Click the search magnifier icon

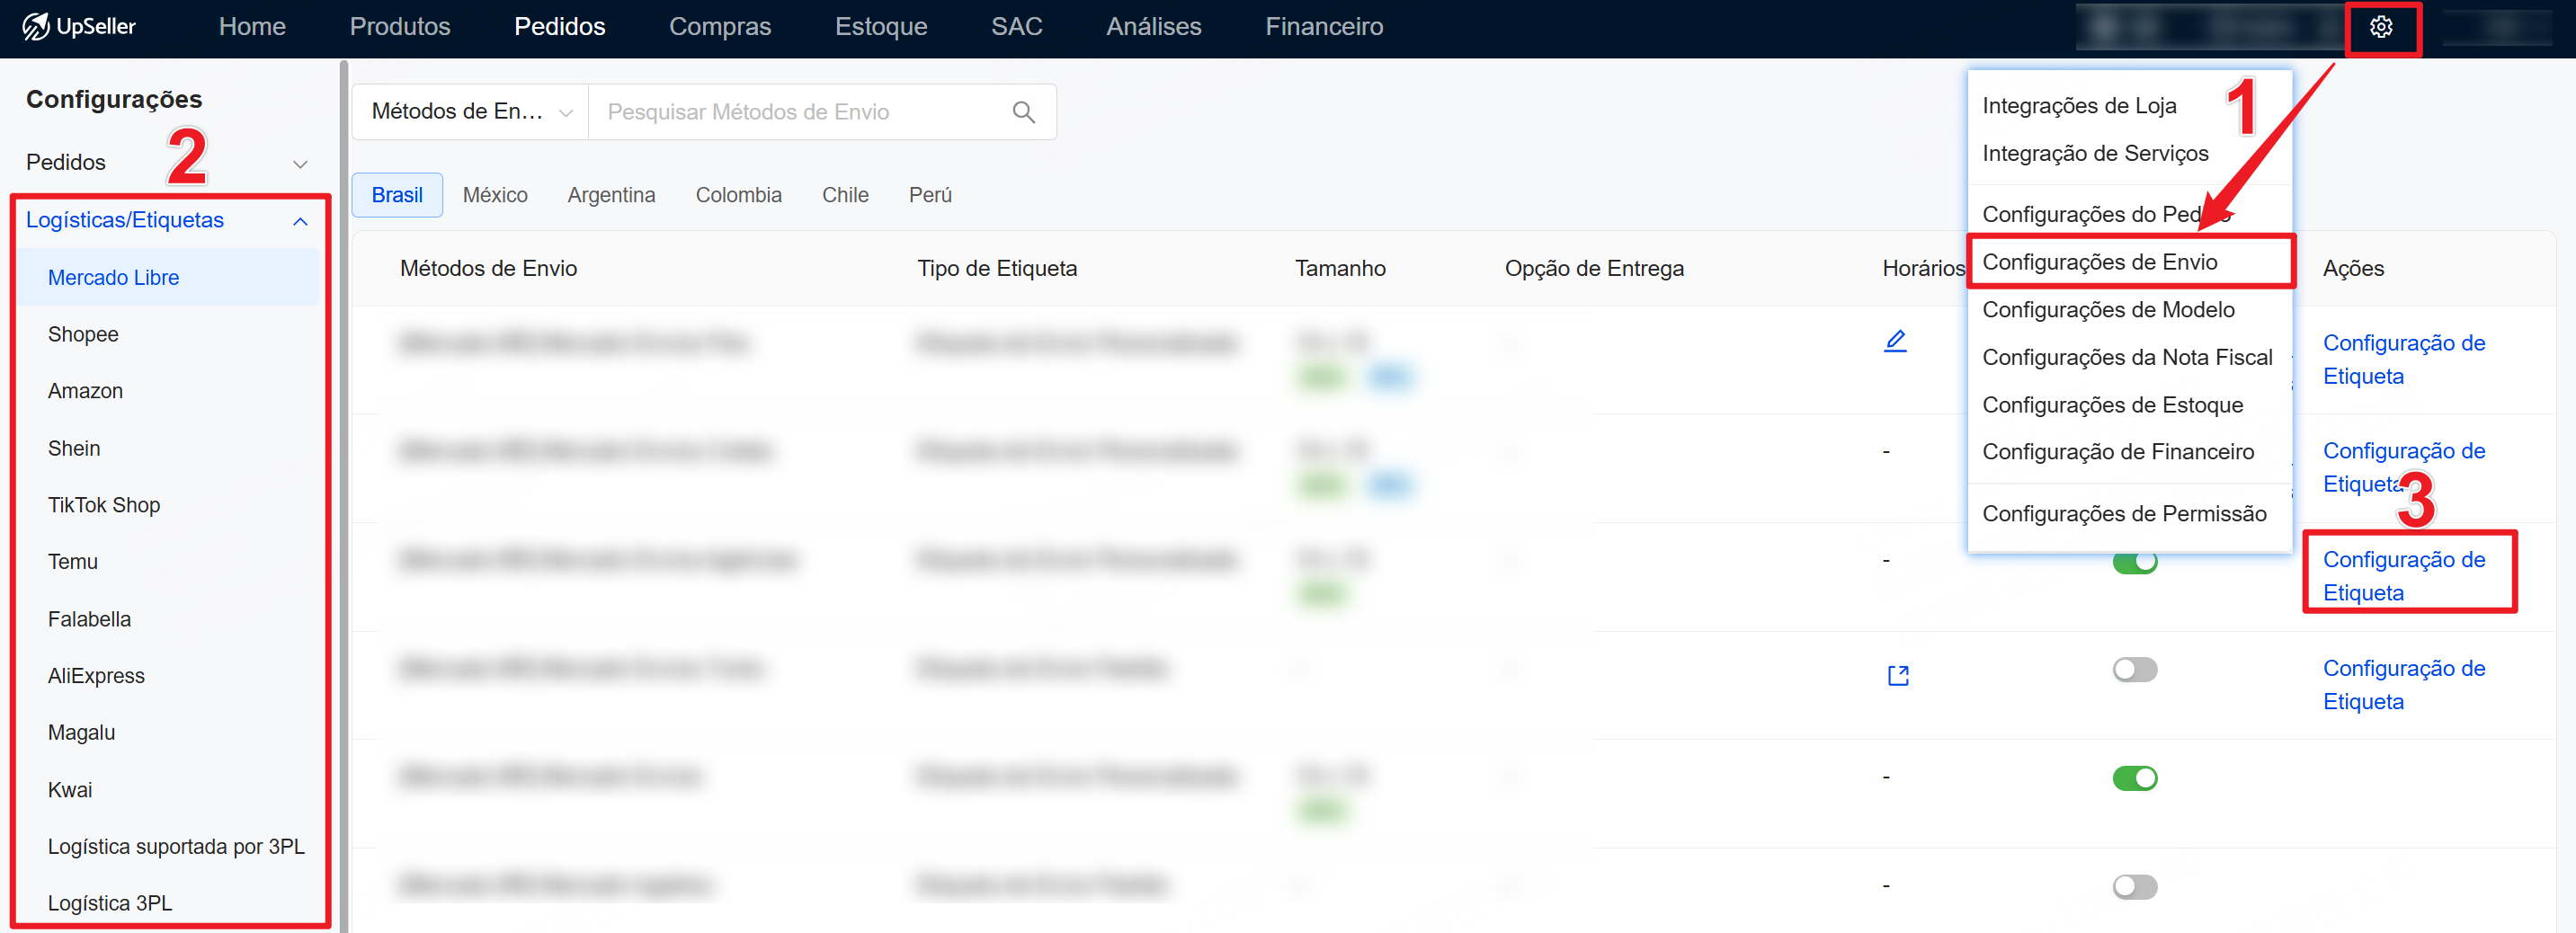(x=1023, y=112)
